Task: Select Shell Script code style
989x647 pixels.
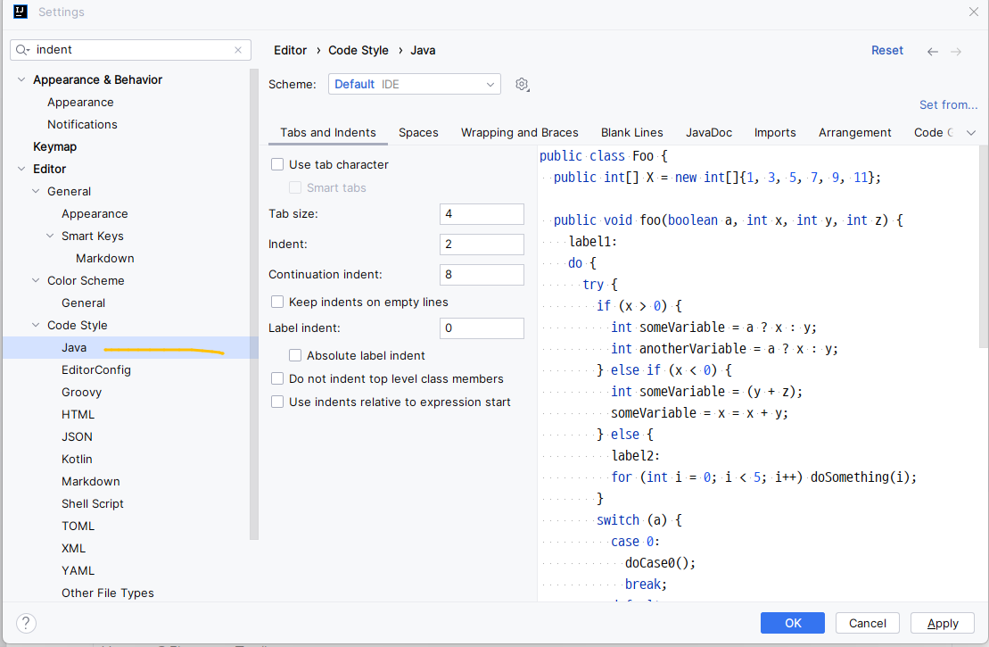Action: (x=92, y=503)
